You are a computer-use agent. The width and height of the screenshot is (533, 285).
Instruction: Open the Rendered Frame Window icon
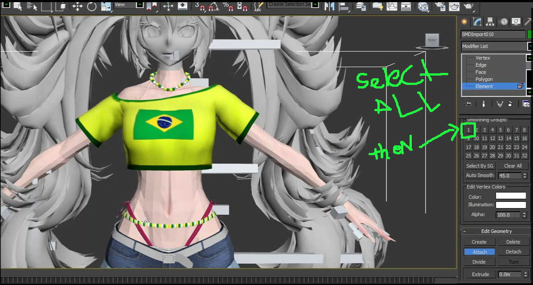pyautogui.click(x=455, y=6)
